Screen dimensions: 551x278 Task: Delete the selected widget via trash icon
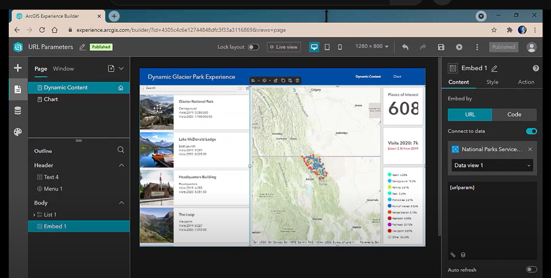tap(297, 80)
